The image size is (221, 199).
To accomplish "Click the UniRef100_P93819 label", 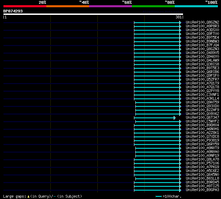I will (202, 141).
